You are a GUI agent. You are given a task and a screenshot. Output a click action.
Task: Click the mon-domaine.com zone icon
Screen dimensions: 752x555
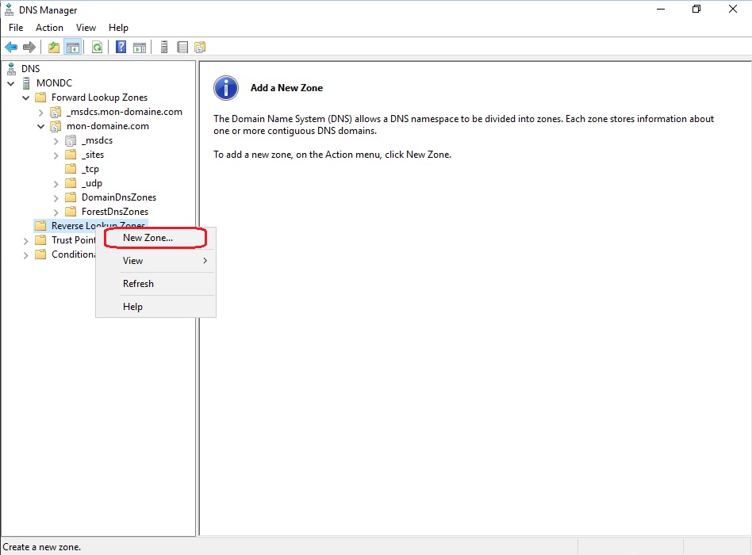coord(56,126)
